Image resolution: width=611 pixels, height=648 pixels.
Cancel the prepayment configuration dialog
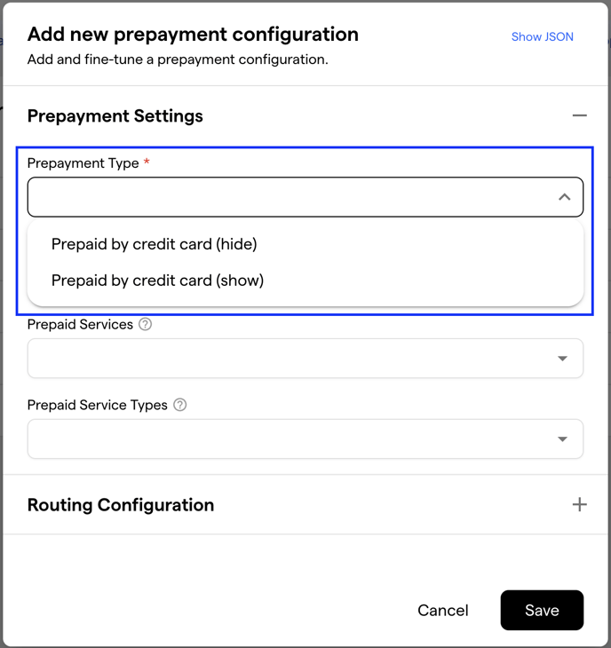point(443,611)
